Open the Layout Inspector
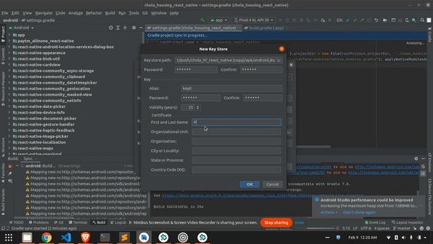Screen dimensions: 433x244 tap(407, 222)
